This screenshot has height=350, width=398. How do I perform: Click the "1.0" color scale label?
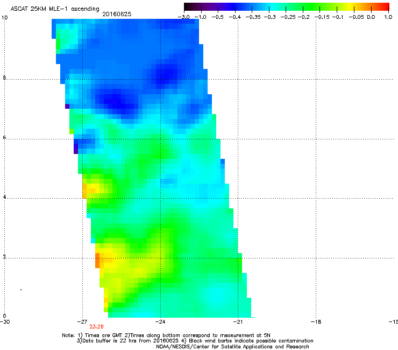click(x=388, y=17)
